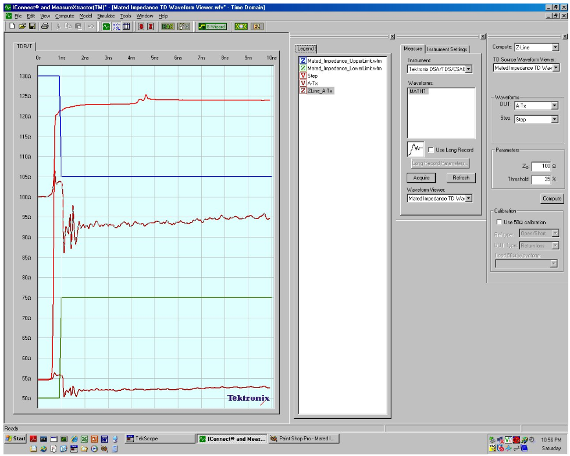Switch to TekScope in the taskbar
570x456 pixels.
coord(160,439)
